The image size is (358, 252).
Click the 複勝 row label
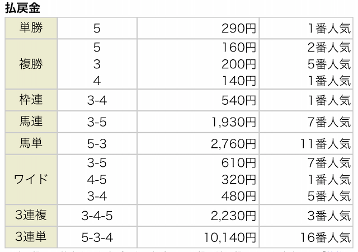coord(30,63)
